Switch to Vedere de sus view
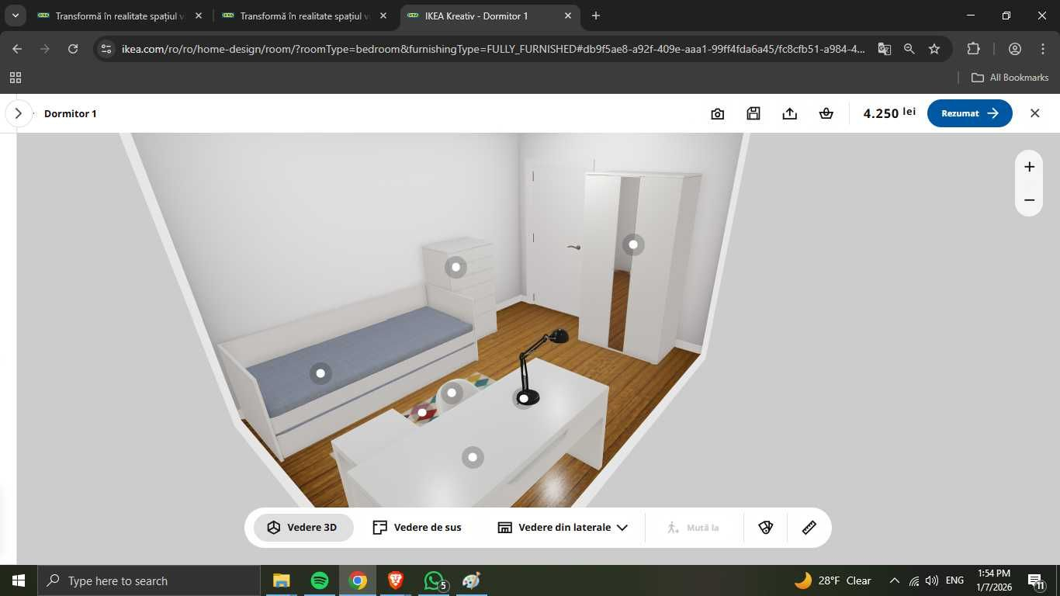Image resolution: width=1060 pixels, height=596 pixels. tap(417, 528)
